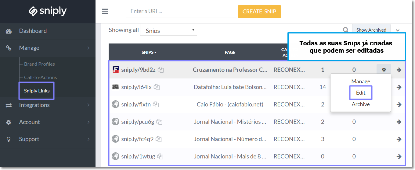Click the Sniply logo

(48, 11)
